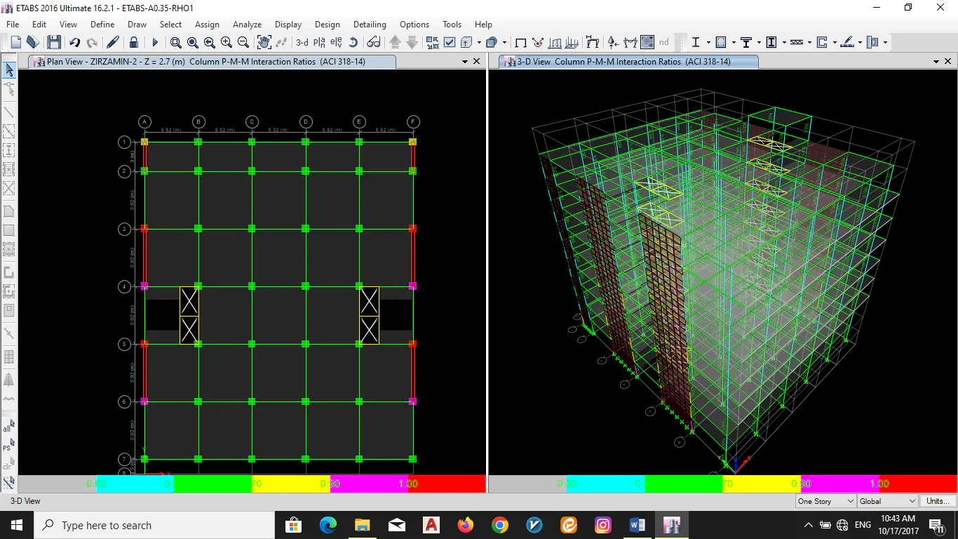Set Elevation view with the 'elev' icon

[x=336, y=42]
